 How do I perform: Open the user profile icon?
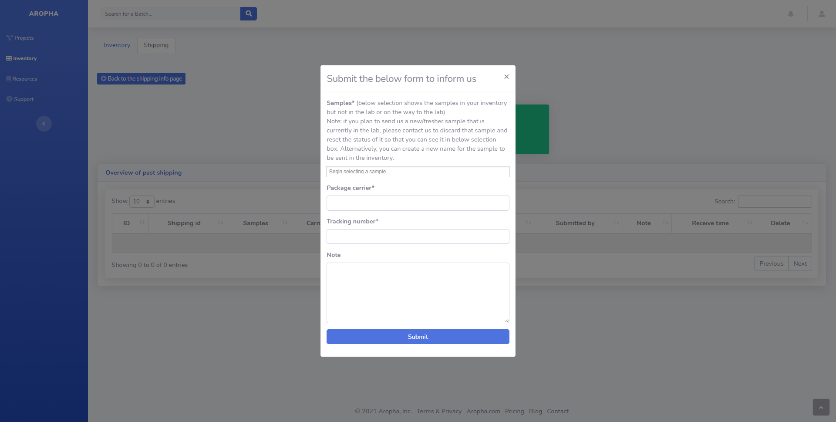click(x=822, y=14)
